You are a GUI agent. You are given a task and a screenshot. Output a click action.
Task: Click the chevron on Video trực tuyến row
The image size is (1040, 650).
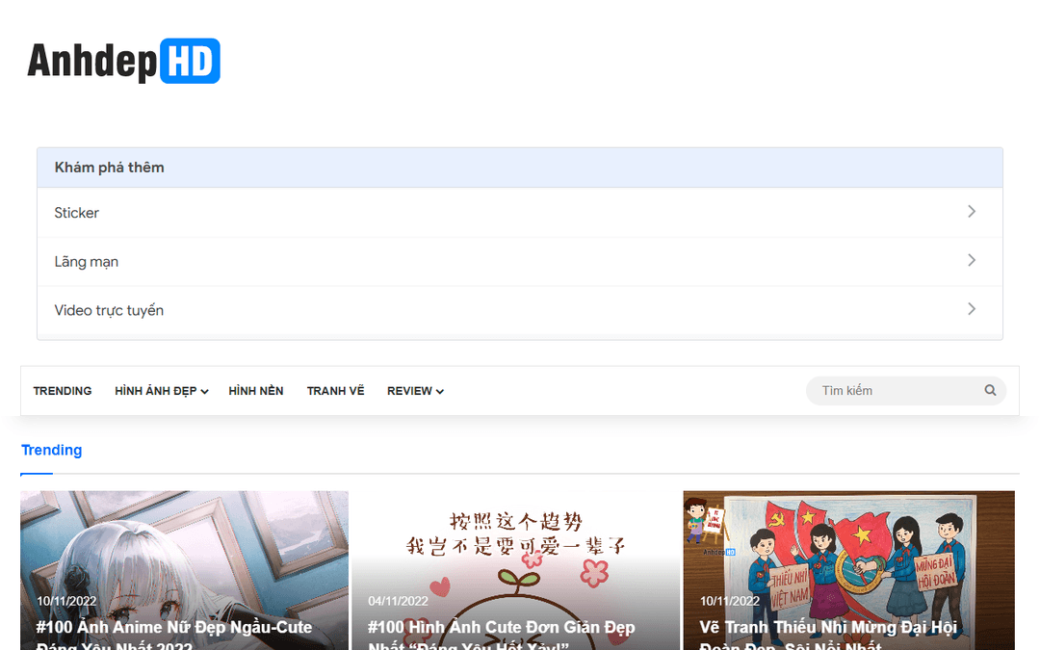(x=971, y=309)
